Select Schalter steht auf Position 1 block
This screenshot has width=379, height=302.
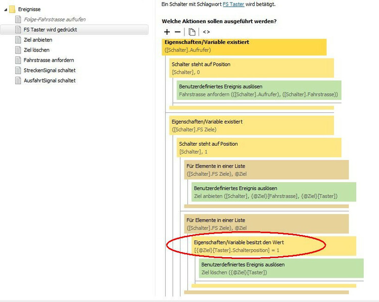(259, 148)
